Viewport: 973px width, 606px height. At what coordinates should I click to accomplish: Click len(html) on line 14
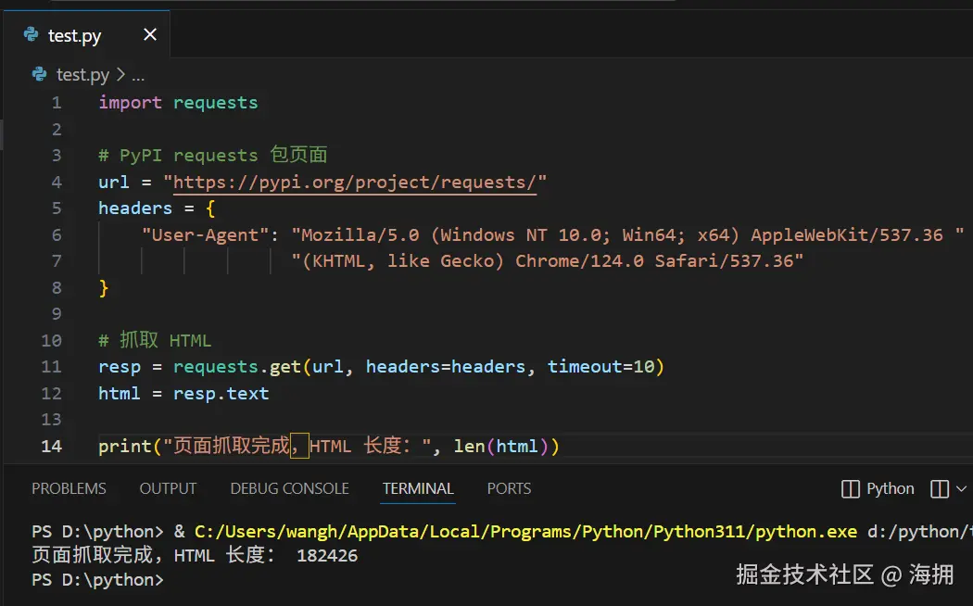[x=500, y=446]
